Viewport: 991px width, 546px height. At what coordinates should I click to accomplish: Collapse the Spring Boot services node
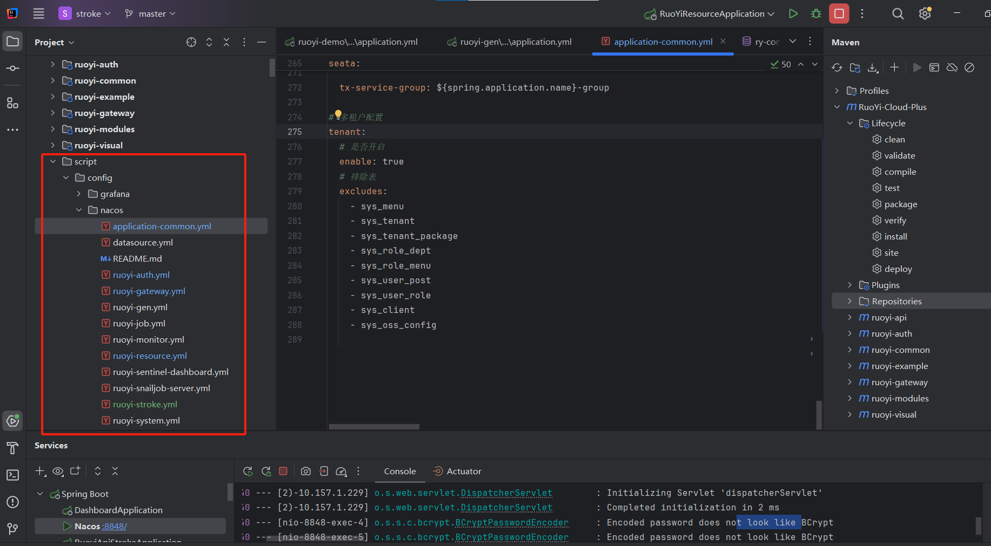pyautogui.click(x=40, y=494)
